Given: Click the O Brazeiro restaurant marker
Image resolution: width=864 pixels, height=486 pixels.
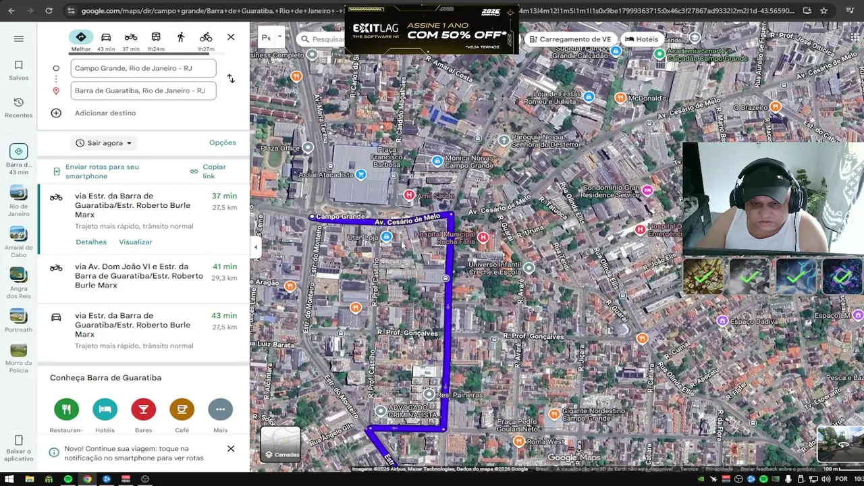Looking at the screenshot, I should point(776,107).
